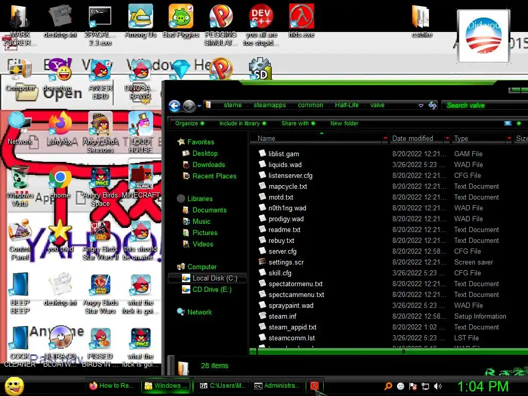Screen dimensions: 528x396
Task: Select the 2PACAL 2.3.exe desktop icon
Action: pos(100,25)
